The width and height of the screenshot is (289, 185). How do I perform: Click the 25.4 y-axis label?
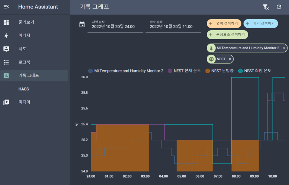[x=84, y=124]
